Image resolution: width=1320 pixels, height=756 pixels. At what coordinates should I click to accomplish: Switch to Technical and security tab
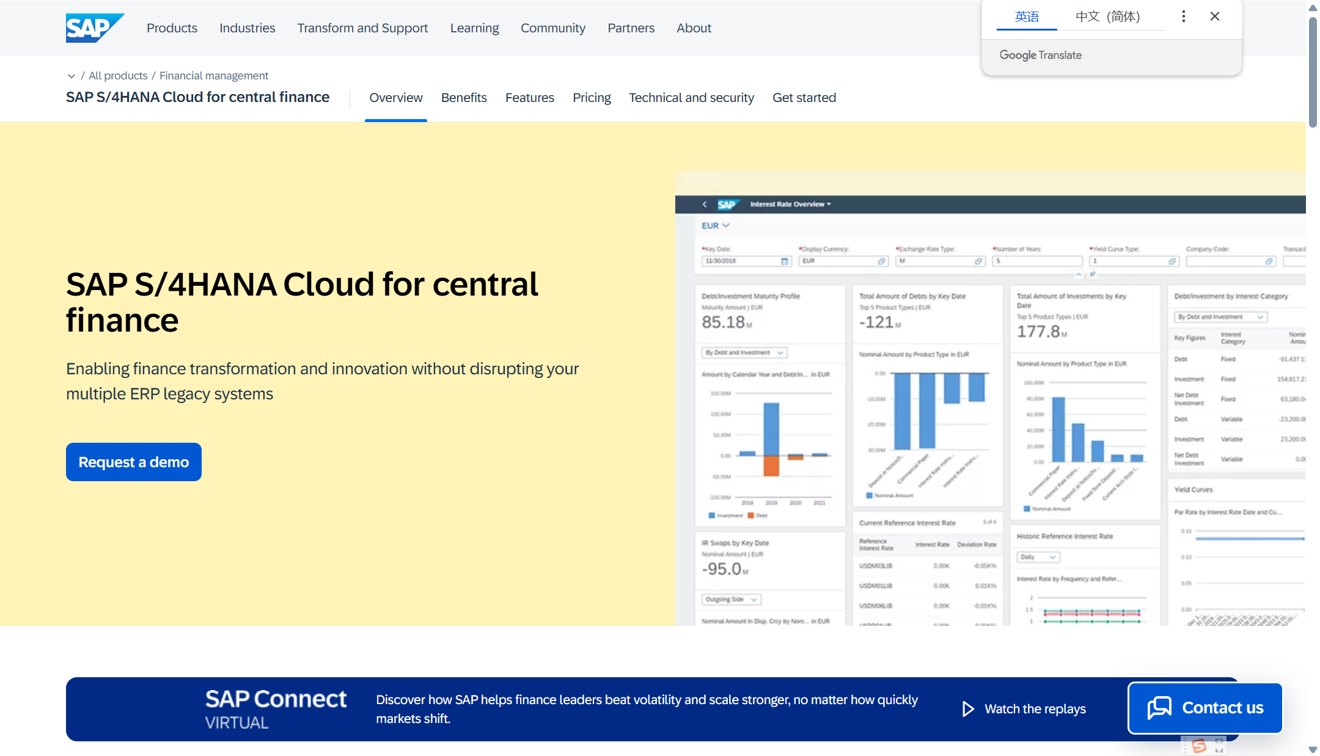[x=691, y=98]
